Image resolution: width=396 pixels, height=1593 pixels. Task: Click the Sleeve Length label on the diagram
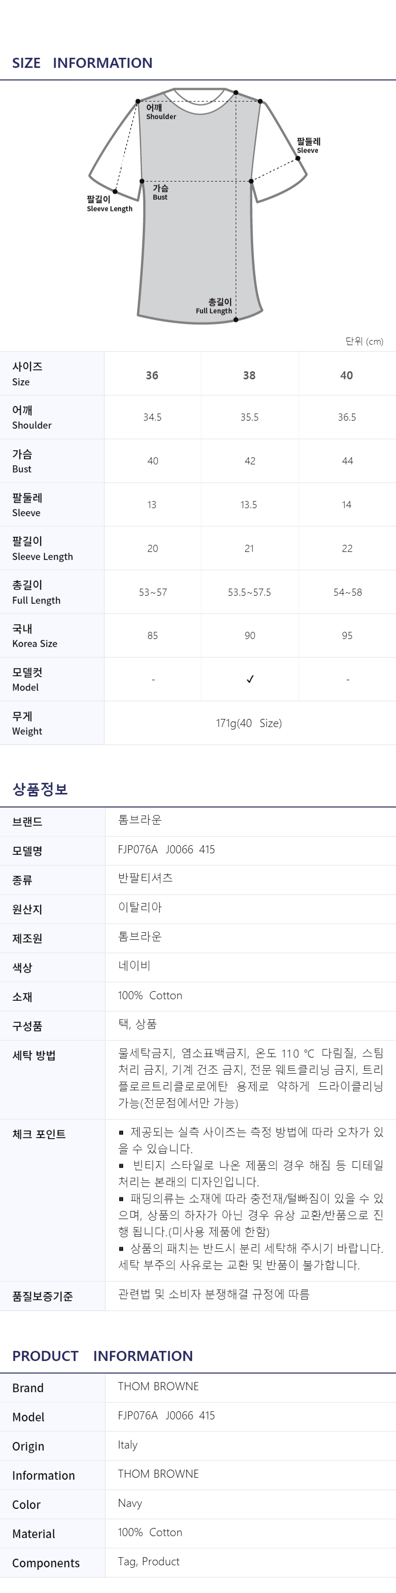(x=110, y=204)
